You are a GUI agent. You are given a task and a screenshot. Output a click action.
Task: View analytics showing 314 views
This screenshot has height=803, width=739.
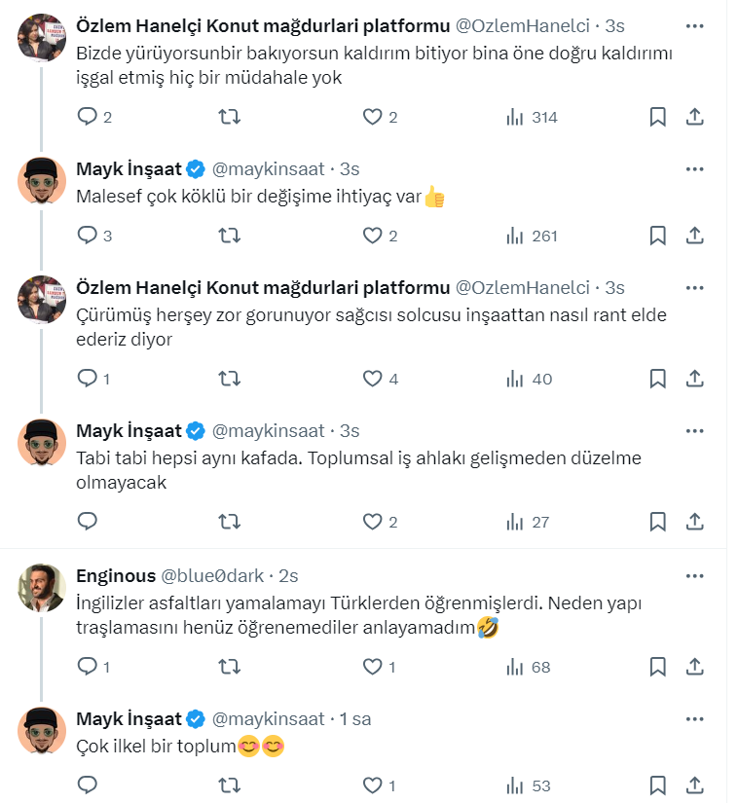tap(532, 117)
